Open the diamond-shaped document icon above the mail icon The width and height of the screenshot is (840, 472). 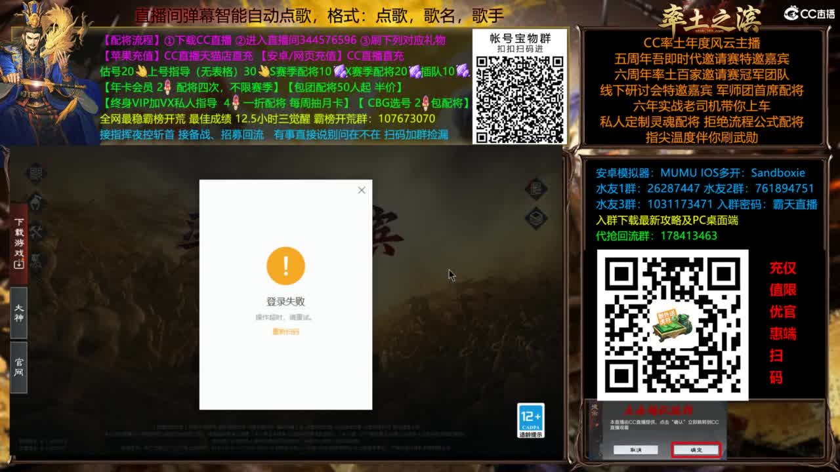coord(535,188)
